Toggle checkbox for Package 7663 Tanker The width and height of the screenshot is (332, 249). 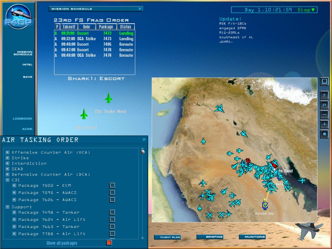(x=112, y=227)
